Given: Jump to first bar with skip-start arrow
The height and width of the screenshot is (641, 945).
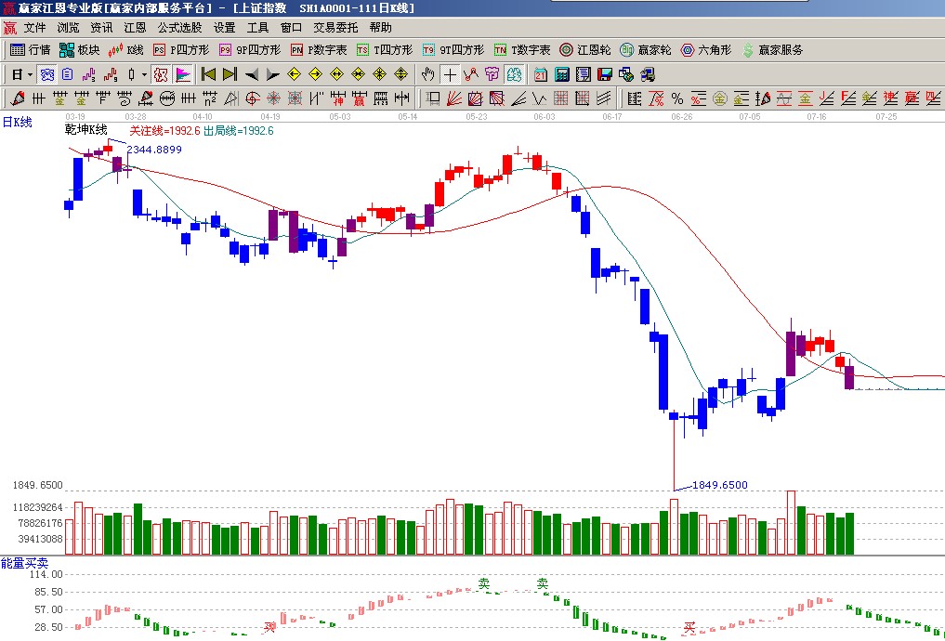Looking at the screenshot, I should tap(208, 74).
